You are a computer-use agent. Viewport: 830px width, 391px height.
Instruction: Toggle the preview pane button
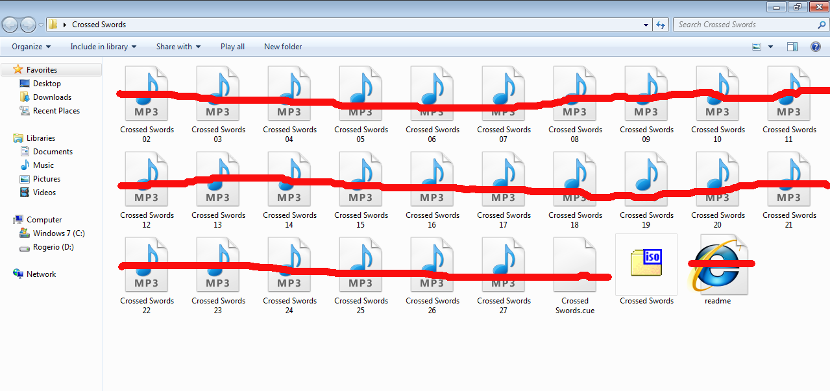coord(792,47)
